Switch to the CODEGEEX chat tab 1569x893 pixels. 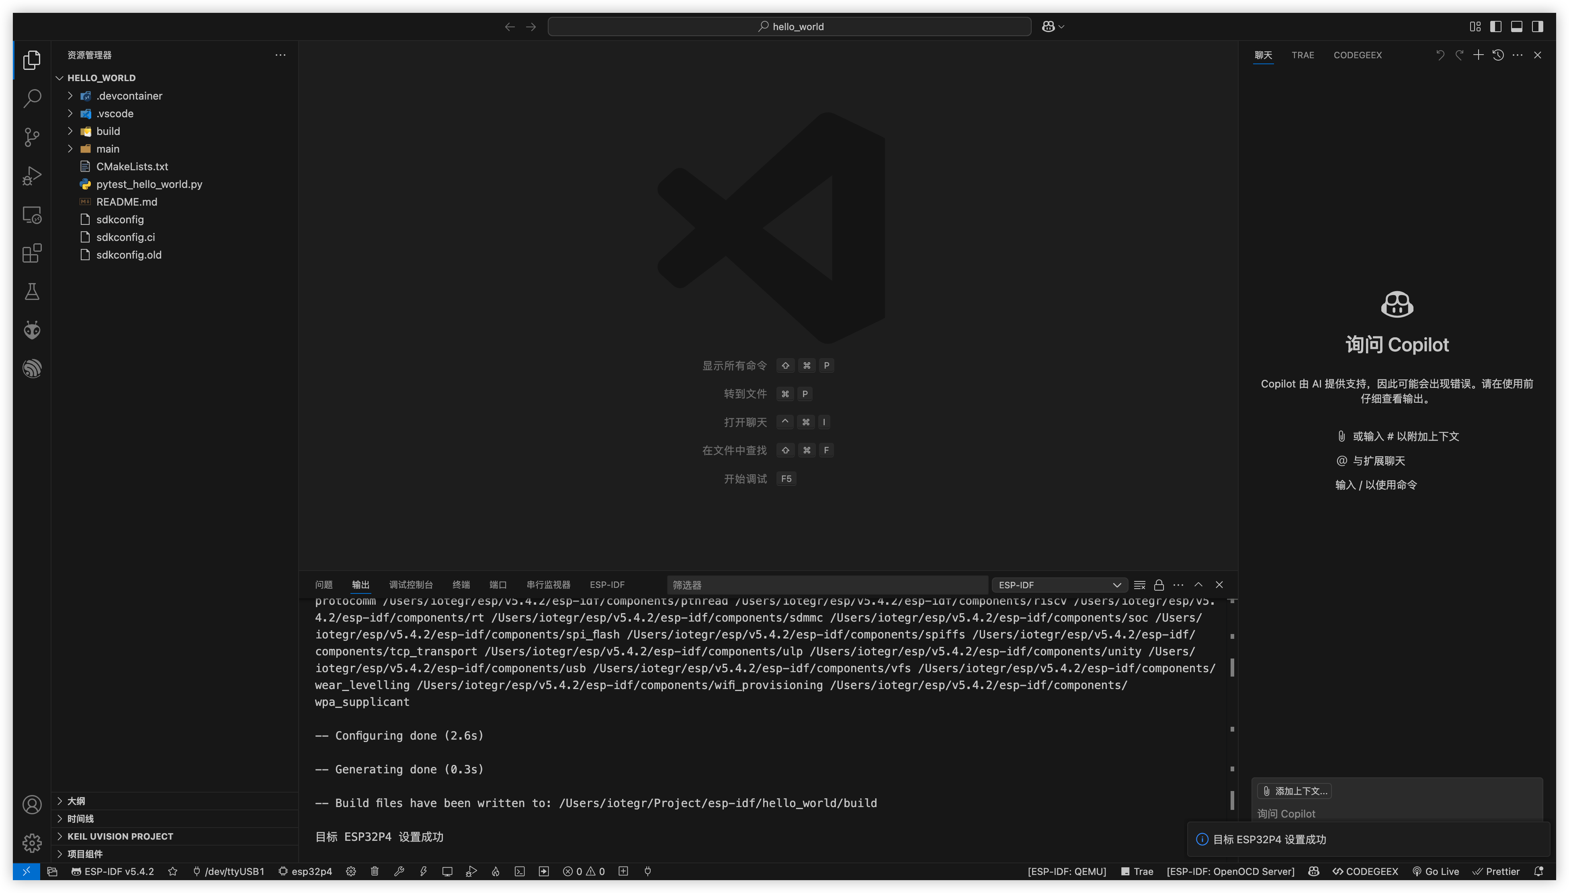pos(1358,55)
